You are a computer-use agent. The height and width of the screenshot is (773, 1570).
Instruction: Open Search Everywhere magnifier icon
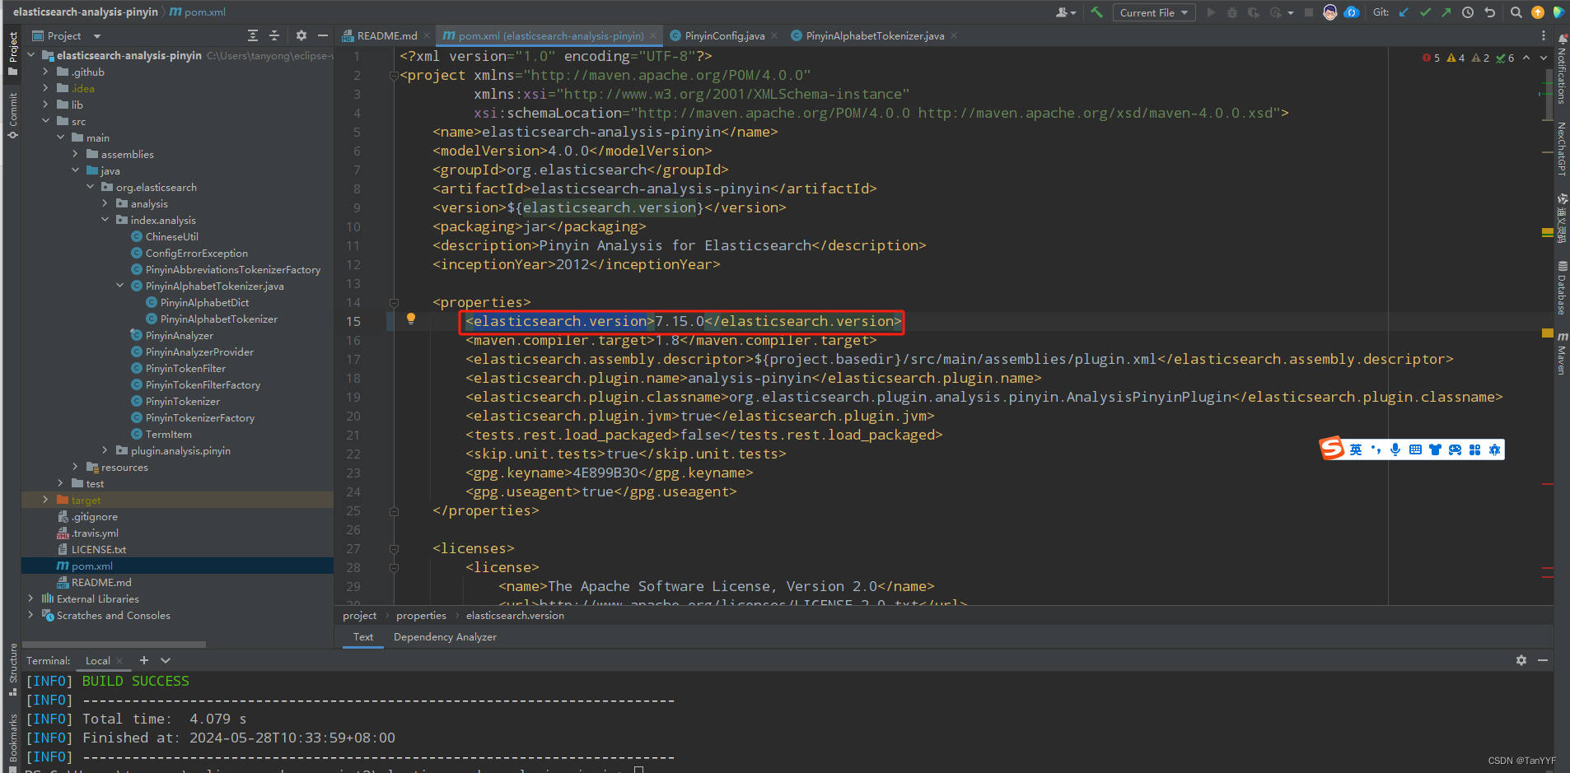click(1516, 12)
